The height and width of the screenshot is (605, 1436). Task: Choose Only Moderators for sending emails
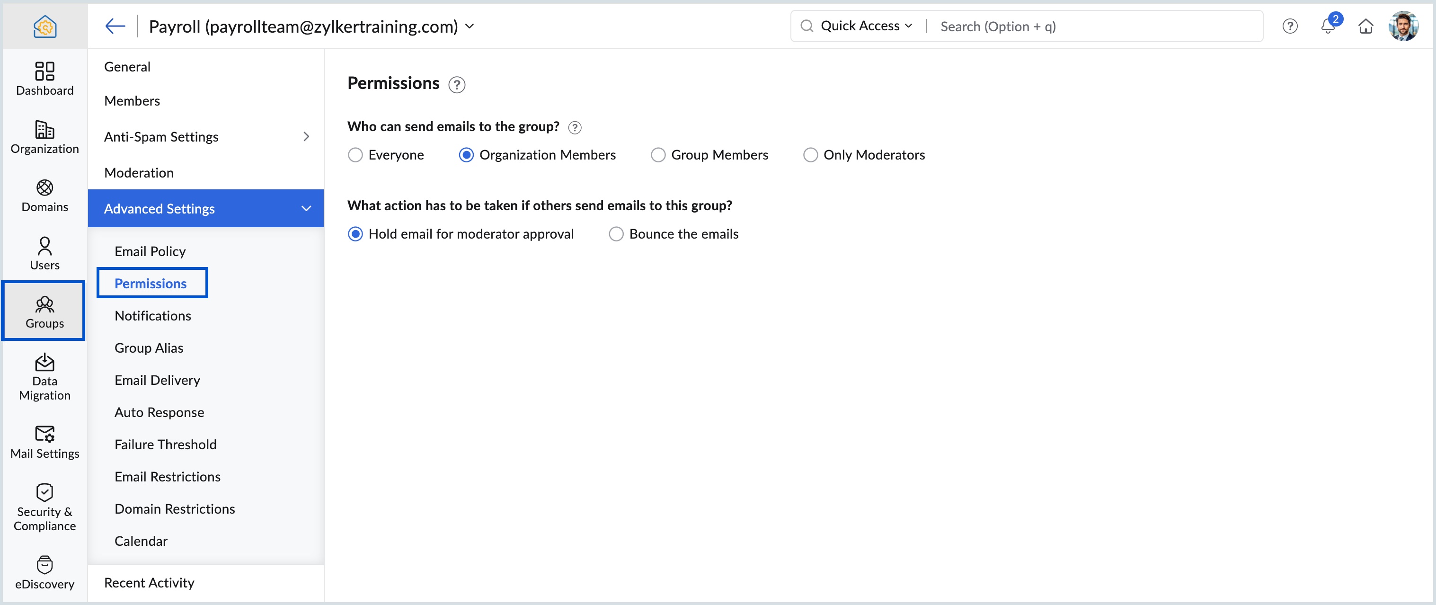click(810, 154)
